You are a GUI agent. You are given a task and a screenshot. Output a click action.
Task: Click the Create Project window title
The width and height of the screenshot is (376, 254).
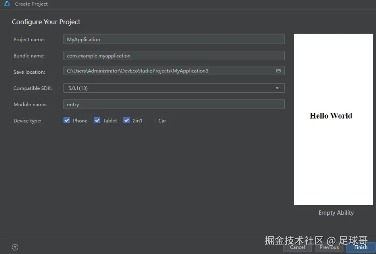tap(31, 4)
